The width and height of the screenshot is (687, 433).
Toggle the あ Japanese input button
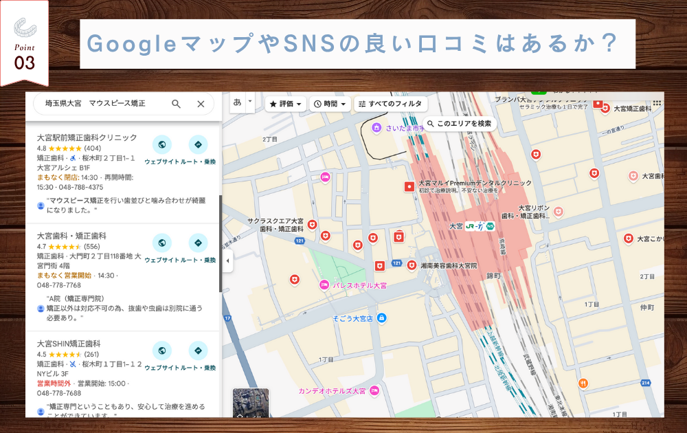237,102
